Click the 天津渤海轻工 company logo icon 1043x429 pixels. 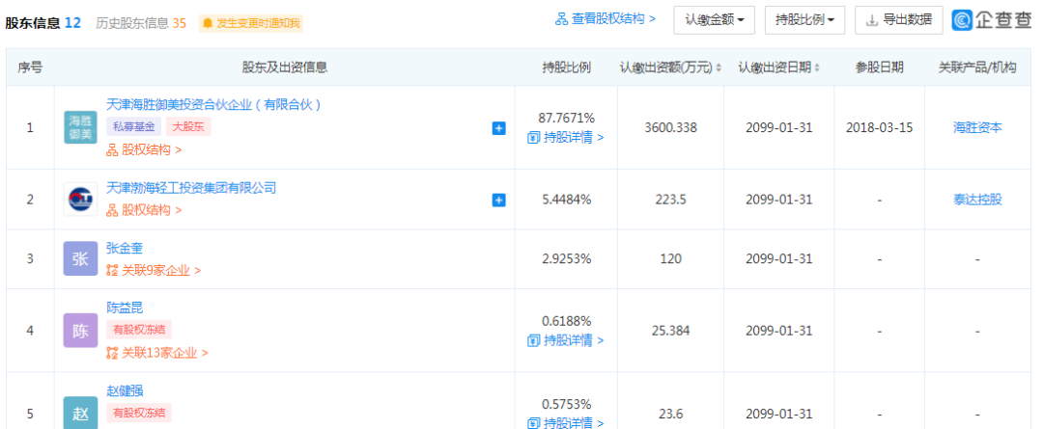[81, 200]
